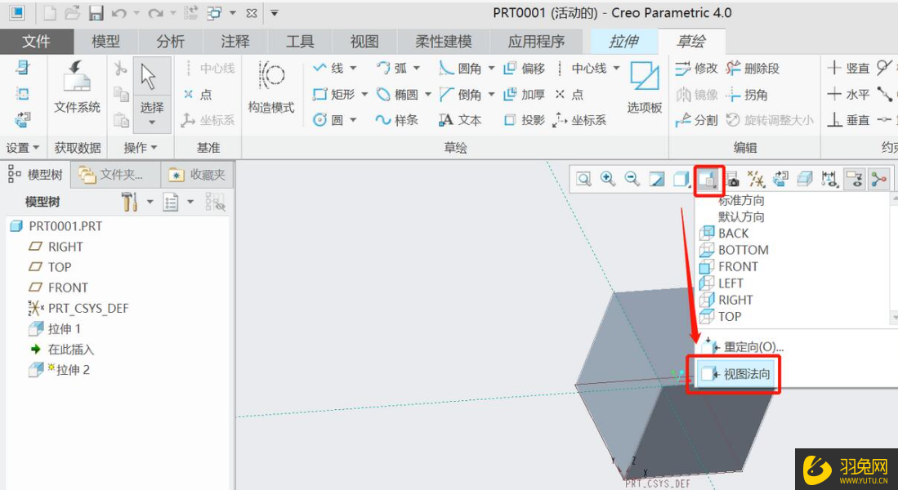
Task: Click Zoom In magnifier icon
Action: 608,179
